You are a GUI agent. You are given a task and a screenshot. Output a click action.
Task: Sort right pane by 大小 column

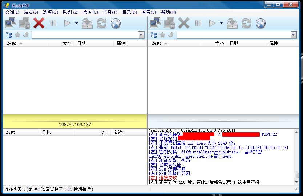click(x=213, y=43)
